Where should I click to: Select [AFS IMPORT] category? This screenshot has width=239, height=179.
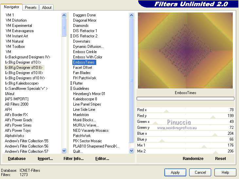click(x=17, y=99)
